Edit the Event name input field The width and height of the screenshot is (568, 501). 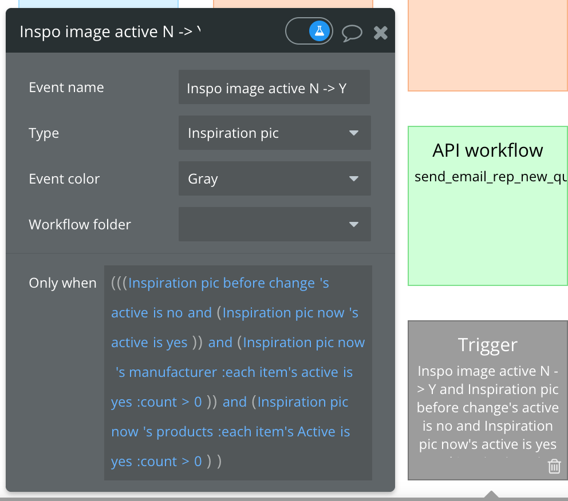click(x=274, y=87)
